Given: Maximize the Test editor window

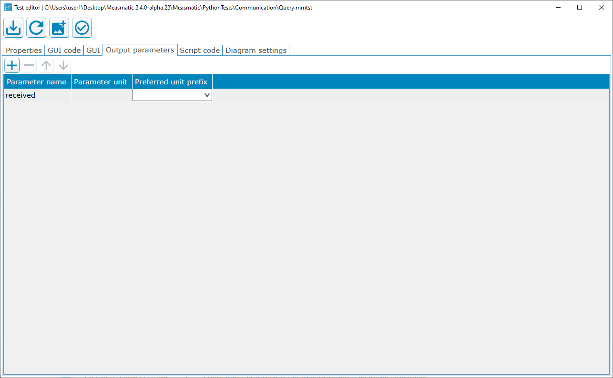Looking at the screenshot, I should pos(580,7).
